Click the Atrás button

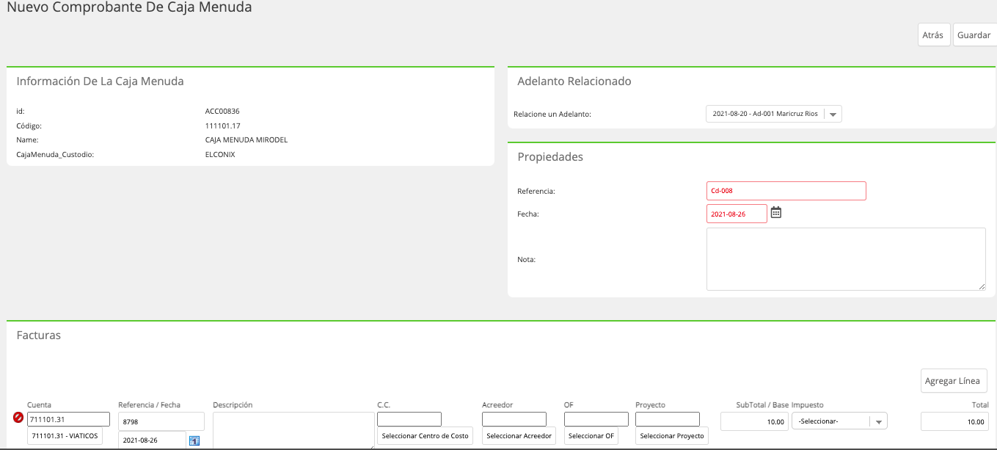932,35
